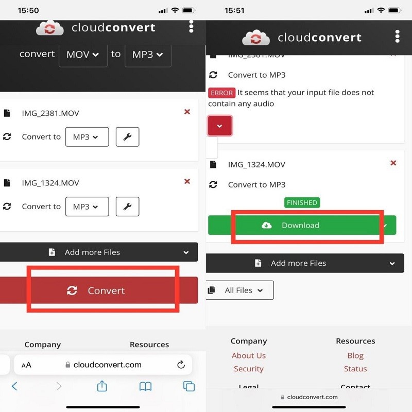Viewport: 412px width, 412px height.
Task: Go back with Safari back arrow
Action: coord(14,386)
